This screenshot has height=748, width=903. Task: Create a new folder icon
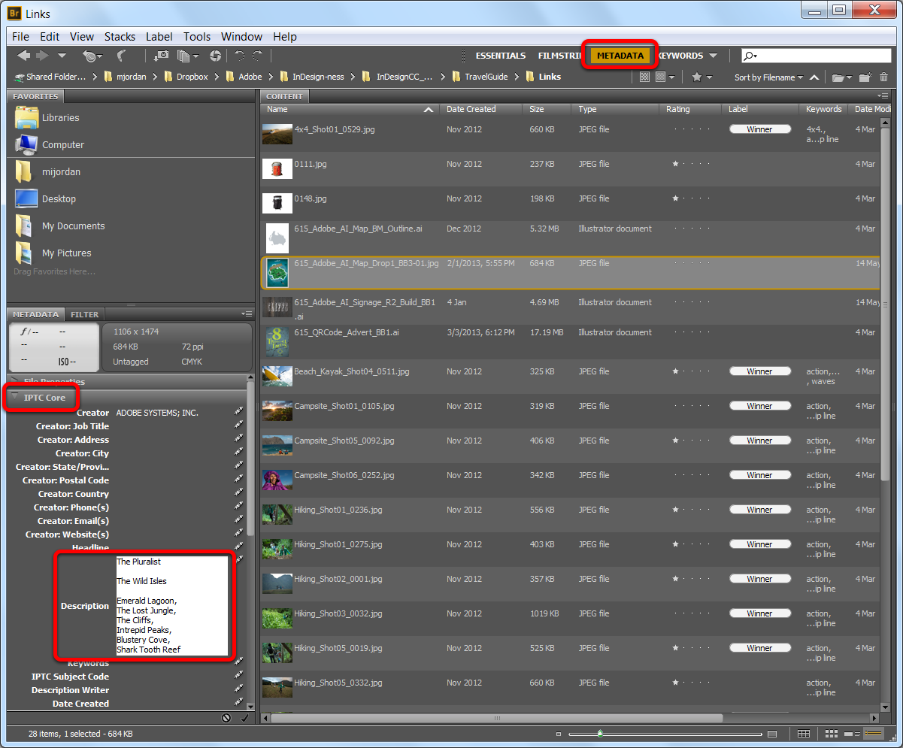pos(866,77)
